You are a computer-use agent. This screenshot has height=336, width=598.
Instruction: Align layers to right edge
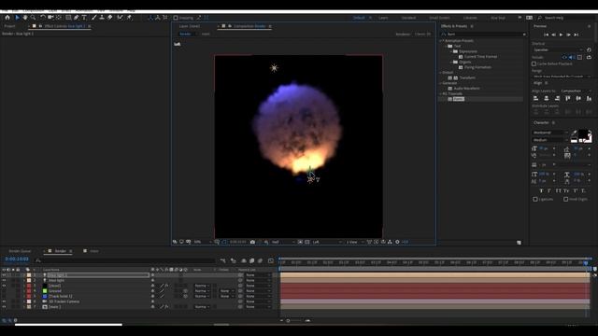pyautogui.click(x=557, y=98)
